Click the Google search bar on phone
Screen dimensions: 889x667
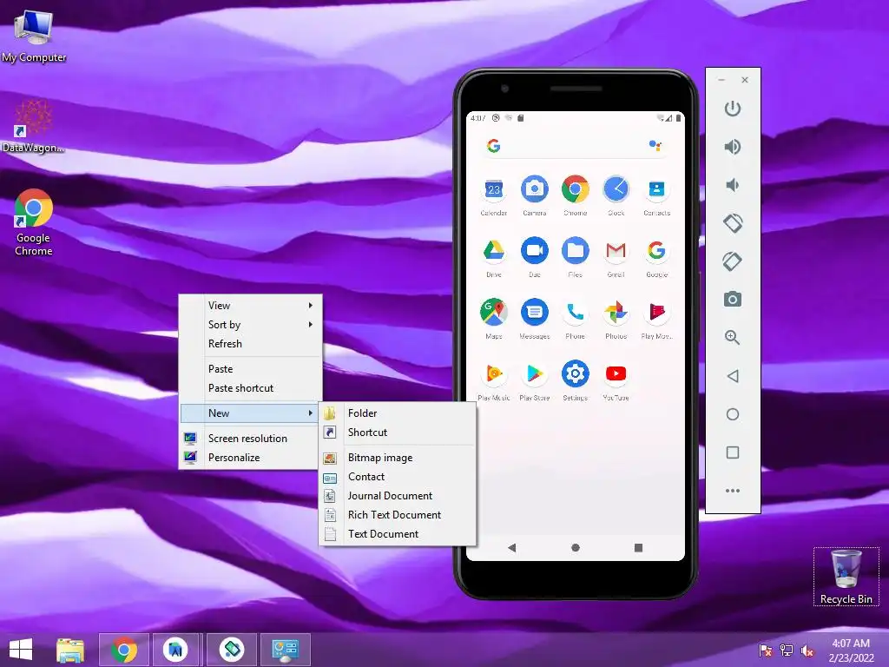tap(575, 146)
